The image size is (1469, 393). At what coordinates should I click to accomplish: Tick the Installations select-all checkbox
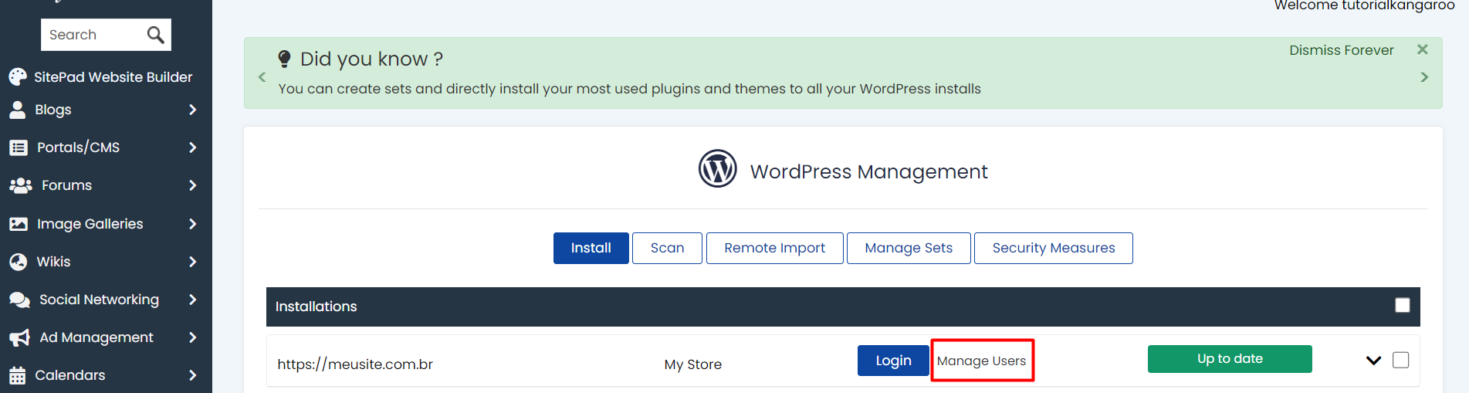click(1403, 306)
